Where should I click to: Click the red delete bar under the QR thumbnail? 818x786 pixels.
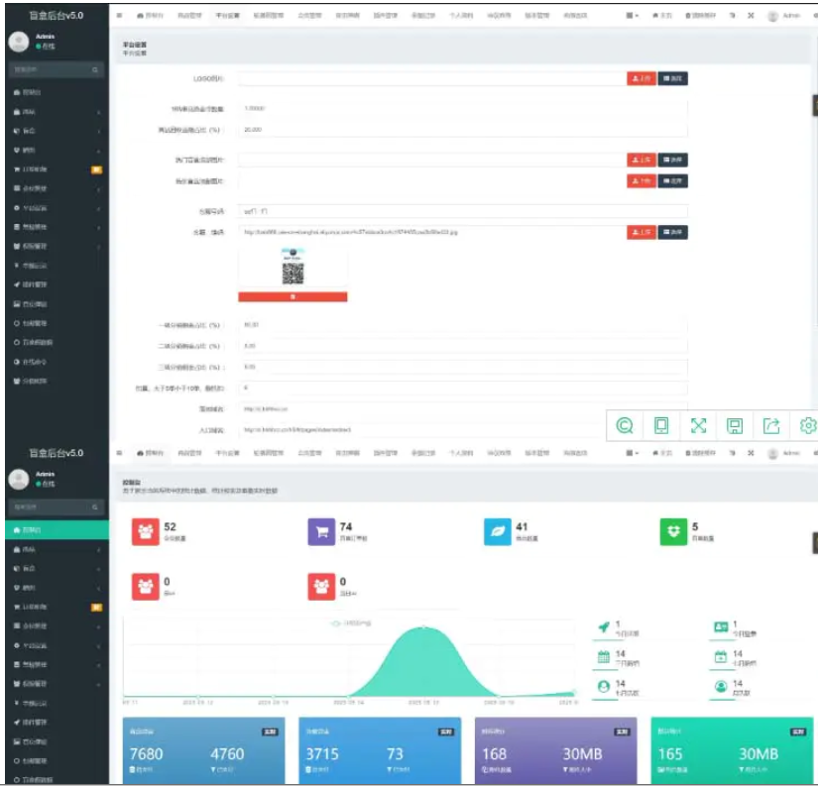pos(292,296)
